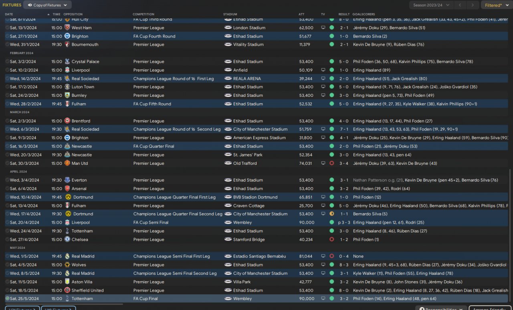Tick the selection circle for Sat, 27/4/2024
This screenshot has width=513, height=310.
(7, 239)
